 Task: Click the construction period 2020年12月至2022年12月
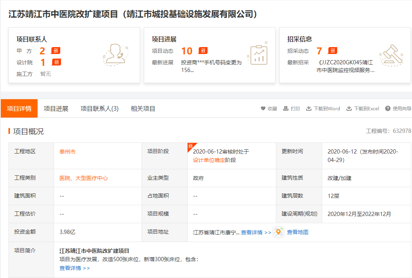(x=359, y=214)
